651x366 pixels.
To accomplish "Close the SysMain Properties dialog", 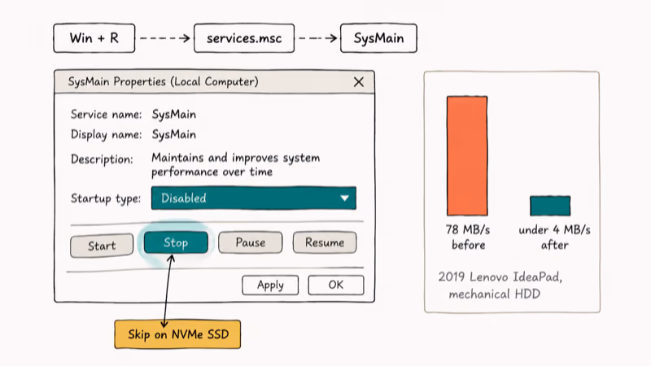I will click(359, 82).
